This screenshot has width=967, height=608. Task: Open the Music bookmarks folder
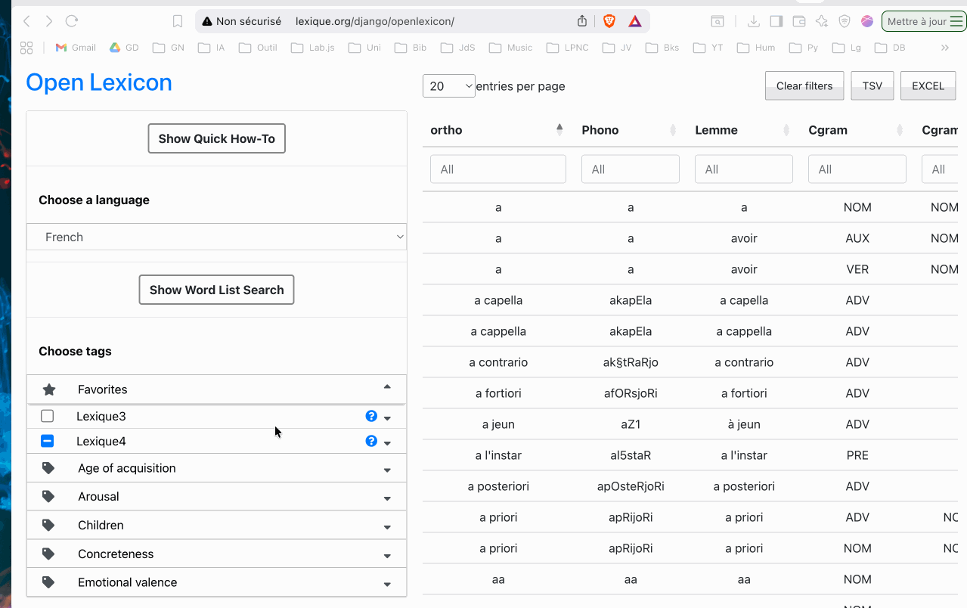[x=511, y=48]
